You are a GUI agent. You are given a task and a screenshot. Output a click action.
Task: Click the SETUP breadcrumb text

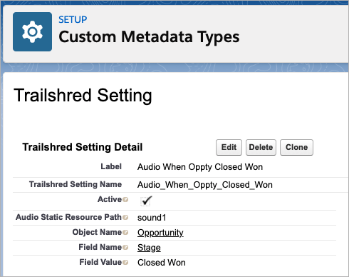click(x=73, y=19)
